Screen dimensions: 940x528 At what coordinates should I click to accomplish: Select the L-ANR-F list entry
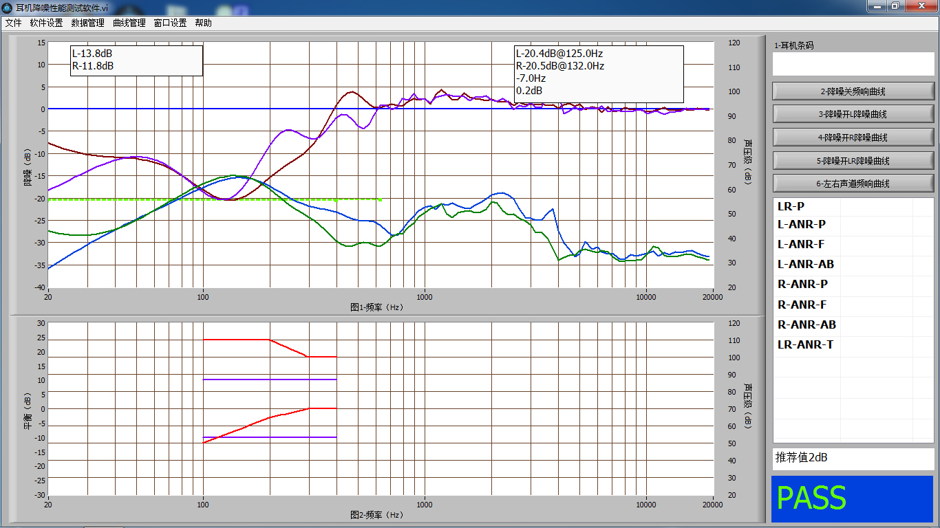tap(801, 244)
